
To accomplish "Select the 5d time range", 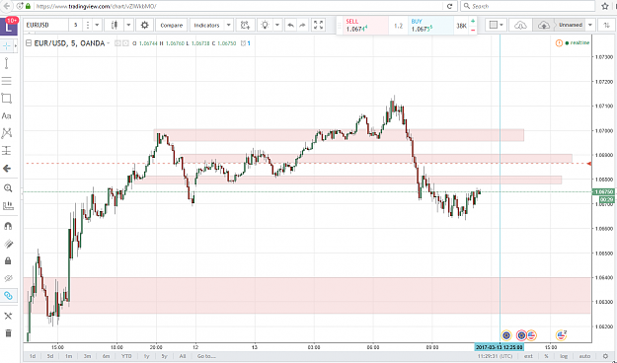I will 50,356.
